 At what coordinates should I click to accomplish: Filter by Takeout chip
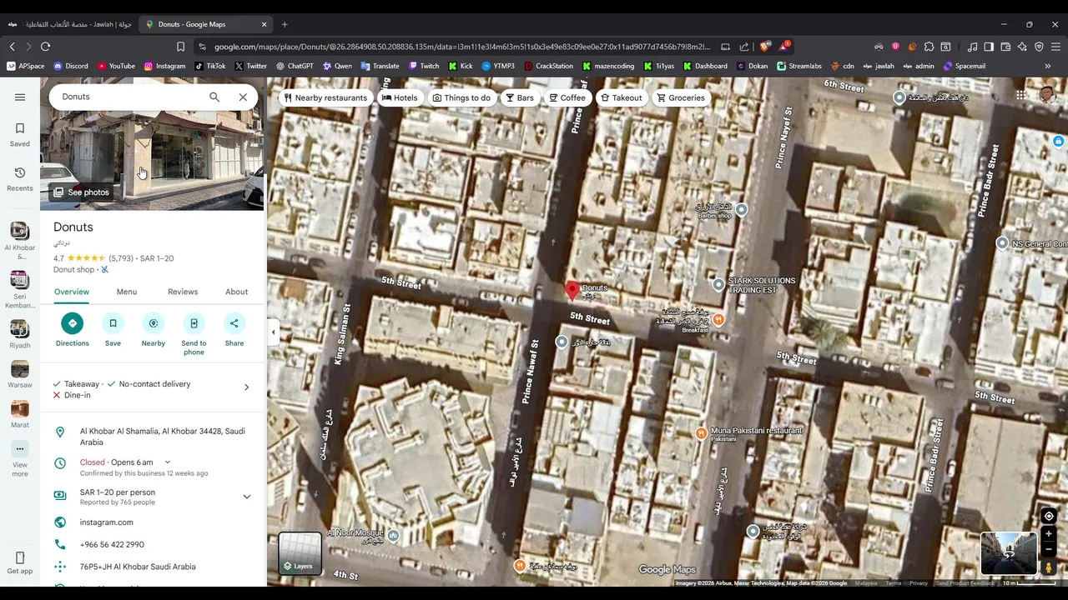click(x=622, y=97)
